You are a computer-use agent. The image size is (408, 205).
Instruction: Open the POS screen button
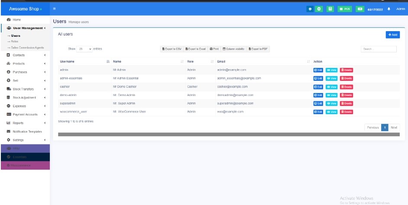pos(345,9)
